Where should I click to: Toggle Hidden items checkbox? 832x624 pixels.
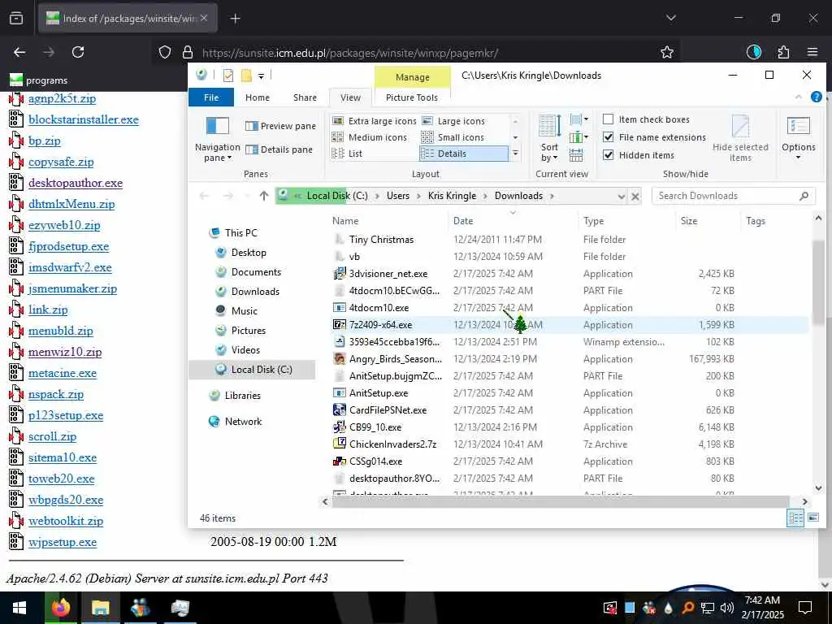pos(608,155)
